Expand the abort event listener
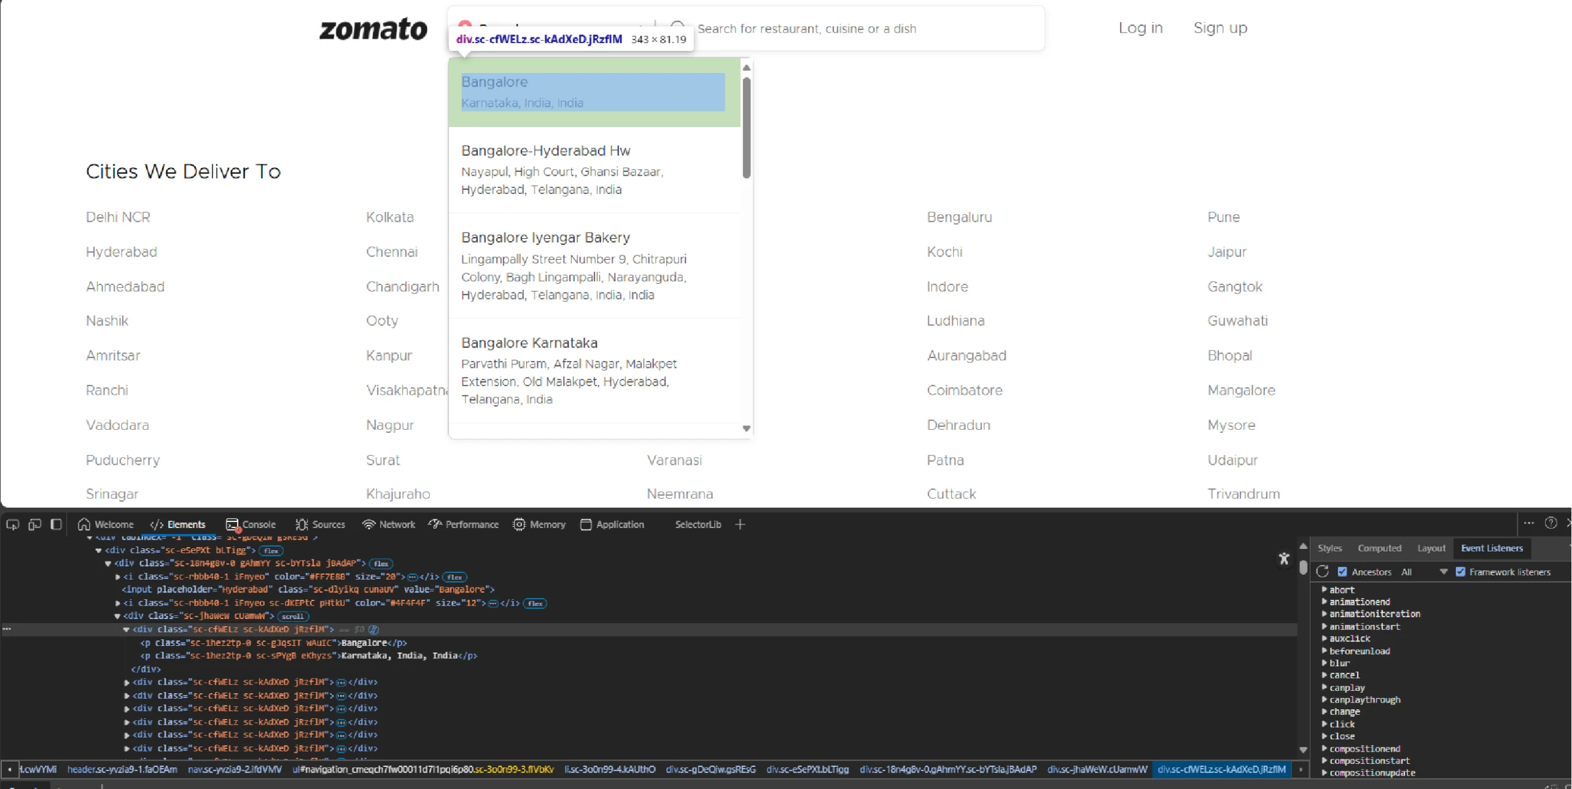Viewport: 1572px width, 789px height. [x=1325, y=589]
